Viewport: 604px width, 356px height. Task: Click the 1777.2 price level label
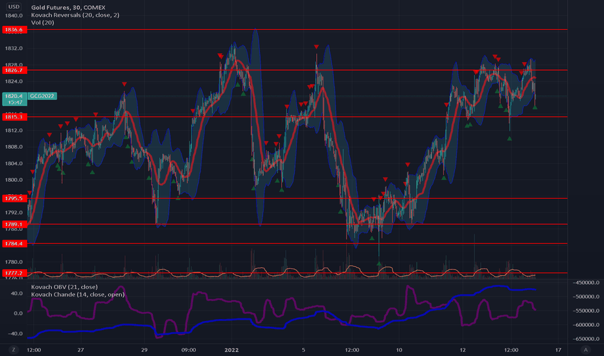15,273
